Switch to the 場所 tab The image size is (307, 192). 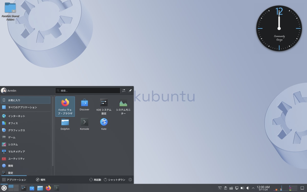(41, 180)
